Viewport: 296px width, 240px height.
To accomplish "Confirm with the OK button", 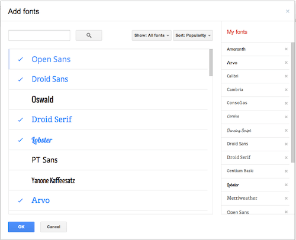I will pyautogui.click(x=21, y=227).
